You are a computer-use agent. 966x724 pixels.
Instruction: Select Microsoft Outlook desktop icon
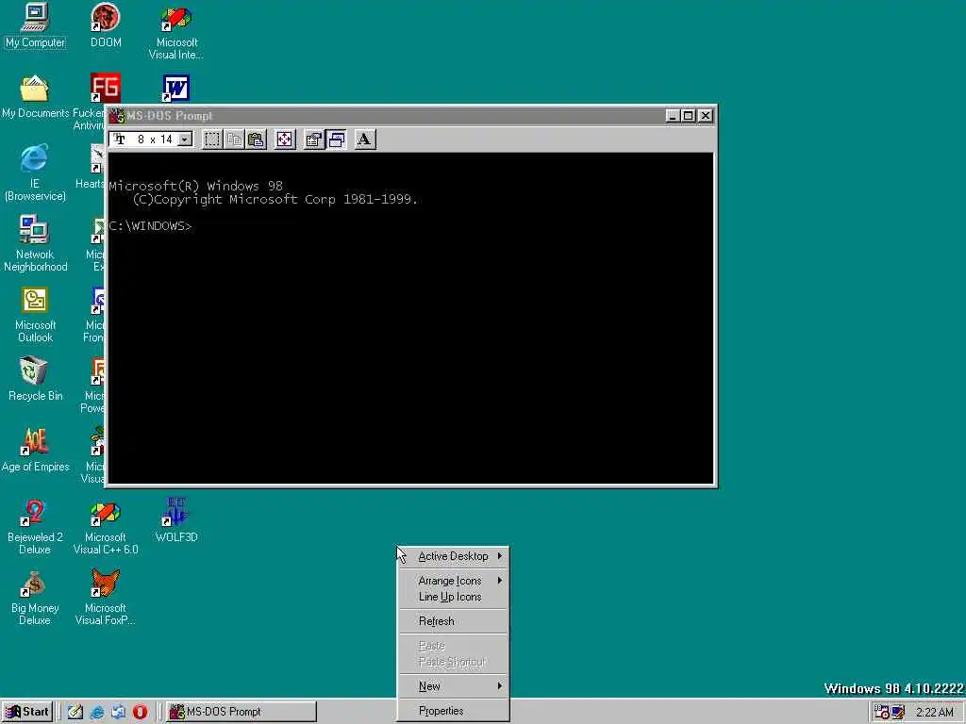coord(35,315)
